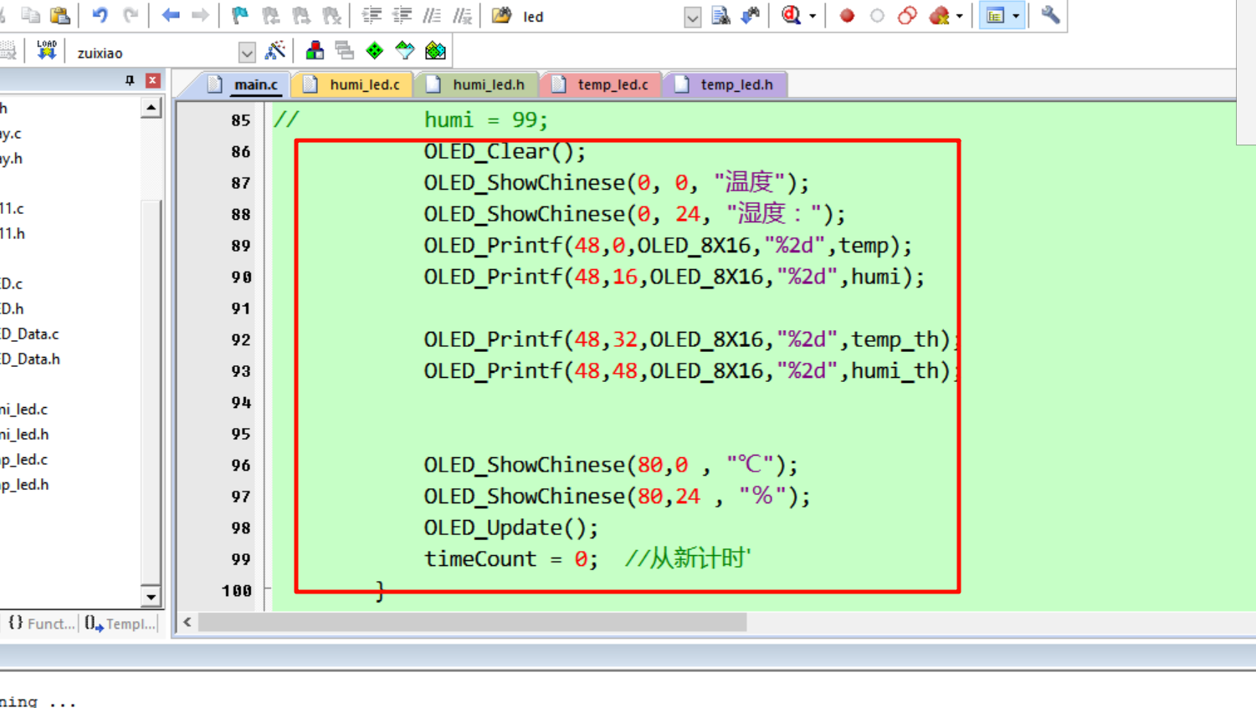The width and height of the screenshot is (1256, 708).
Task: Open the Functions tab in project panel
Action: click(x=41, y=624)
